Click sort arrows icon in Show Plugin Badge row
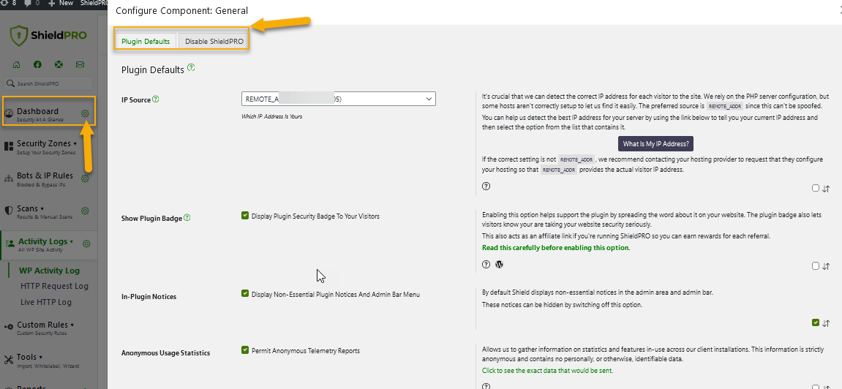The height and width of the screenshot is (389, 842). pyautogui.click(x=826, y=266)
